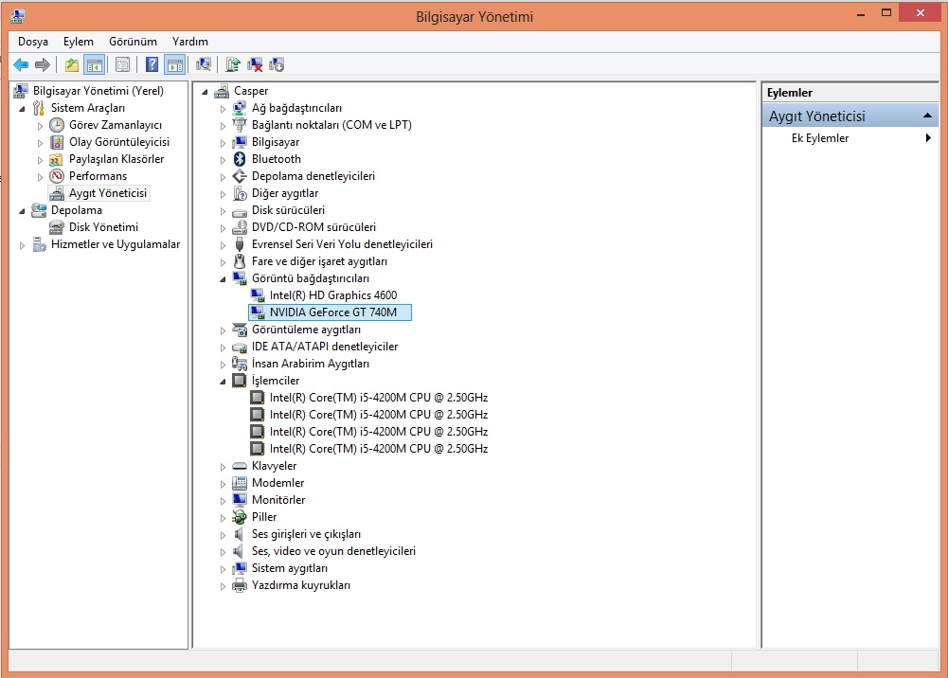The image size is (948, 678).
Task: Expand the Sistem aygıtları node
Action: coord(223,569)
